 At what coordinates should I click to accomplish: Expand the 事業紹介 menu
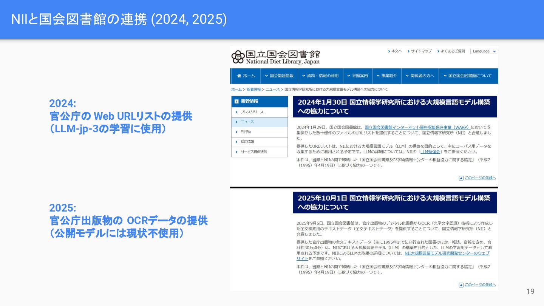(x=387, y=76)
